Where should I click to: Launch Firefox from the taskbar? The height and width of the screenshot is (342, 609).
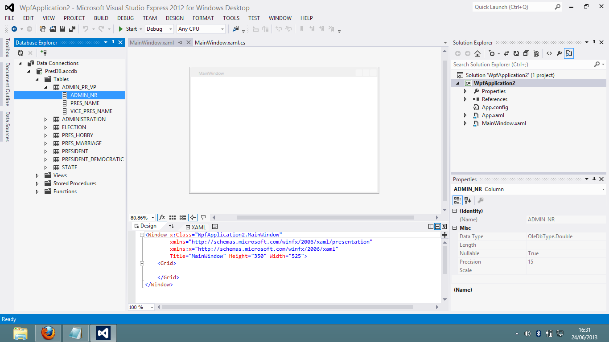[48, 333]
